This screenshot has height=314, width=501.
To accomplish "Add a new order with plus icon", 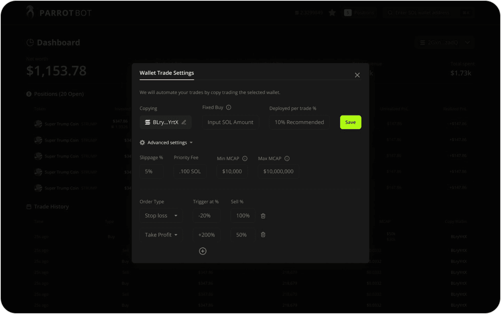I will point(203,251).
